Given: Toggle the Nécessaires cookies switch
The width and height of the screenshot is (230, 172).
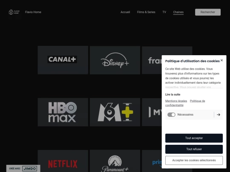Looking at the screenshot, I should (x=171, y=115).
